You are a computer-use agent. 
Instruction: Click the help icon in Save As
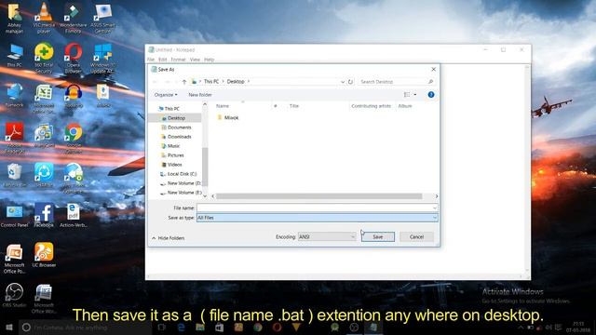(x=431, y=95)
